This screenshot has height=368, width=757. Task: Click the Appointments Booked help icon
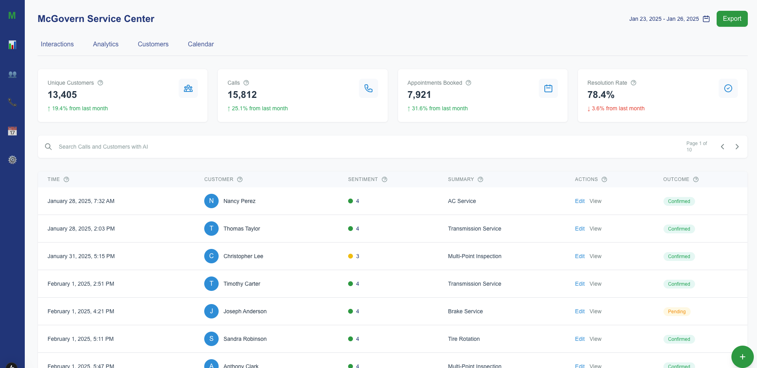click(468, 83)
